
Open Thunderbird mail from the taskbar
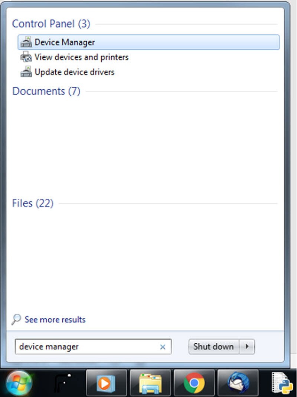pos(238,383)
